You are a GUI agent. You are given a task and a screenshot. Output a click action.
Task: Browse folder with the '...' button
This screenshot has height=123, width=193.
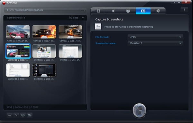pos(83,10)
